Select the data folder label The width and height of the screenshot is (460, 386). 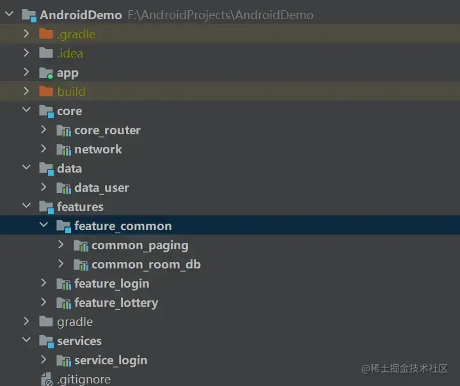click(70, 169)
